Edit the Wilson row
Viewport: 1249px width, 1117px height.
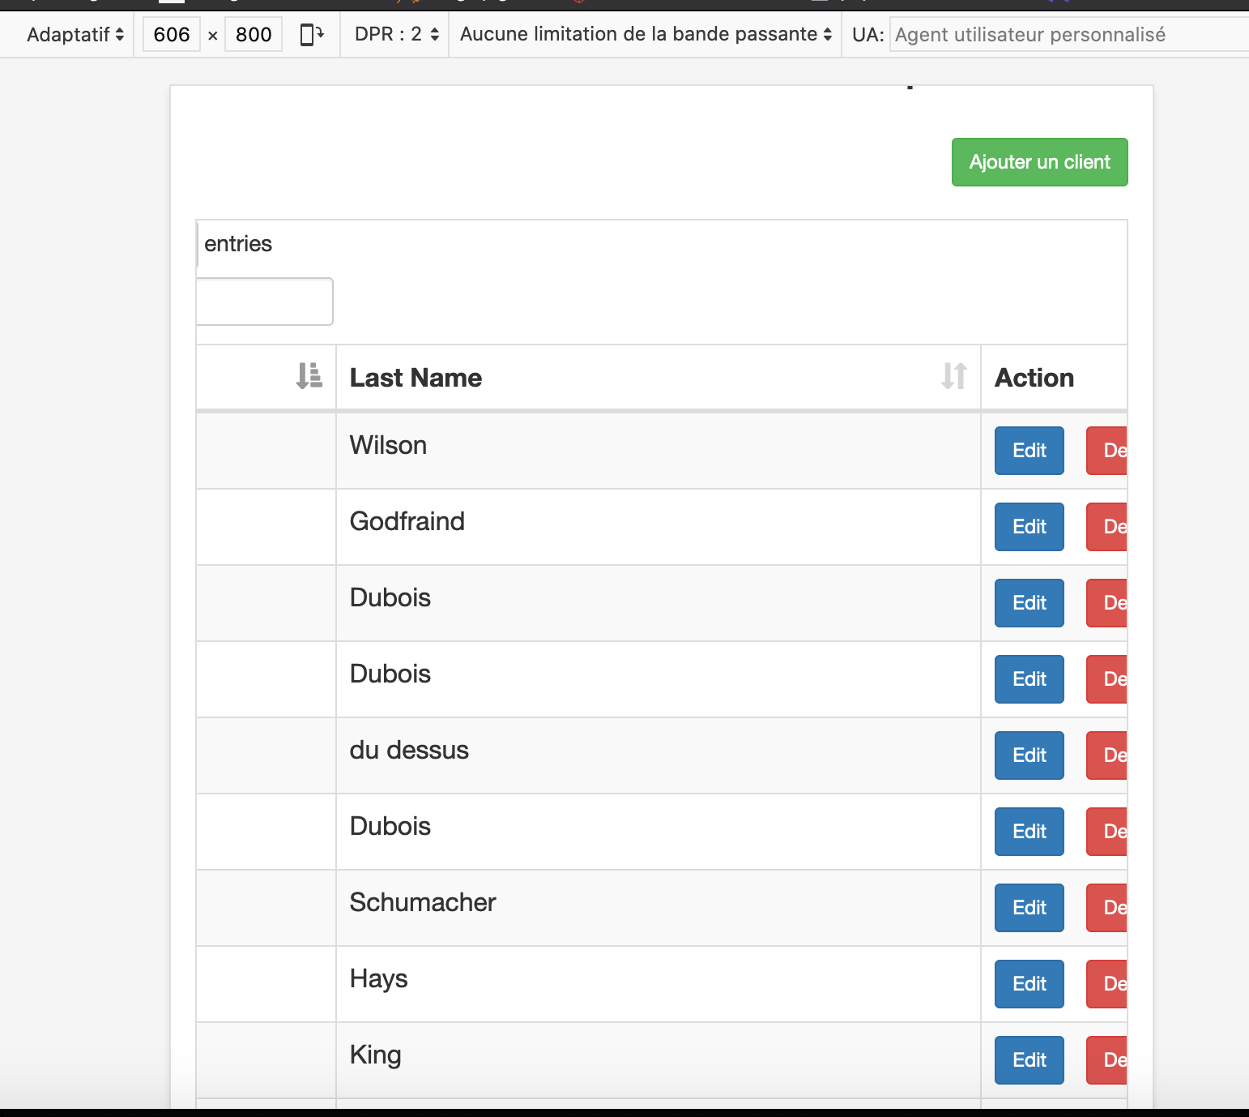tap(1029, 451)
